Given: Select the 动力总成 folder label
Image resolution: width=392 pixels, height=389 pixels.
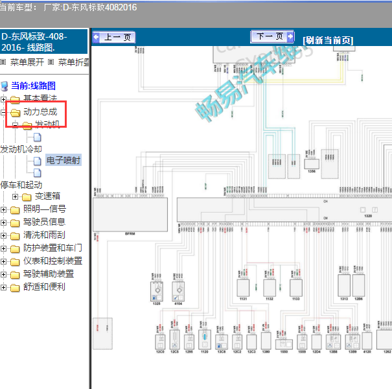Looking at the screenshot, I should 40,112.
